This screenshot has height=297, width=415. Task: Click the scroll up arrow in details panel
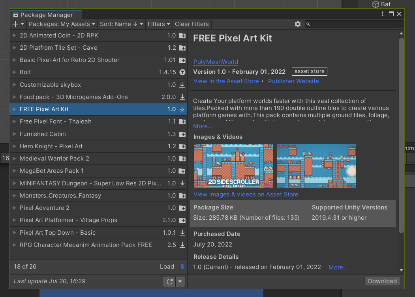401,34
